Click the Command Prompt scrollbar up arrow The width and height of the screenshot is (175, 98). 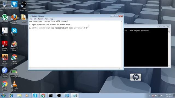169,29
